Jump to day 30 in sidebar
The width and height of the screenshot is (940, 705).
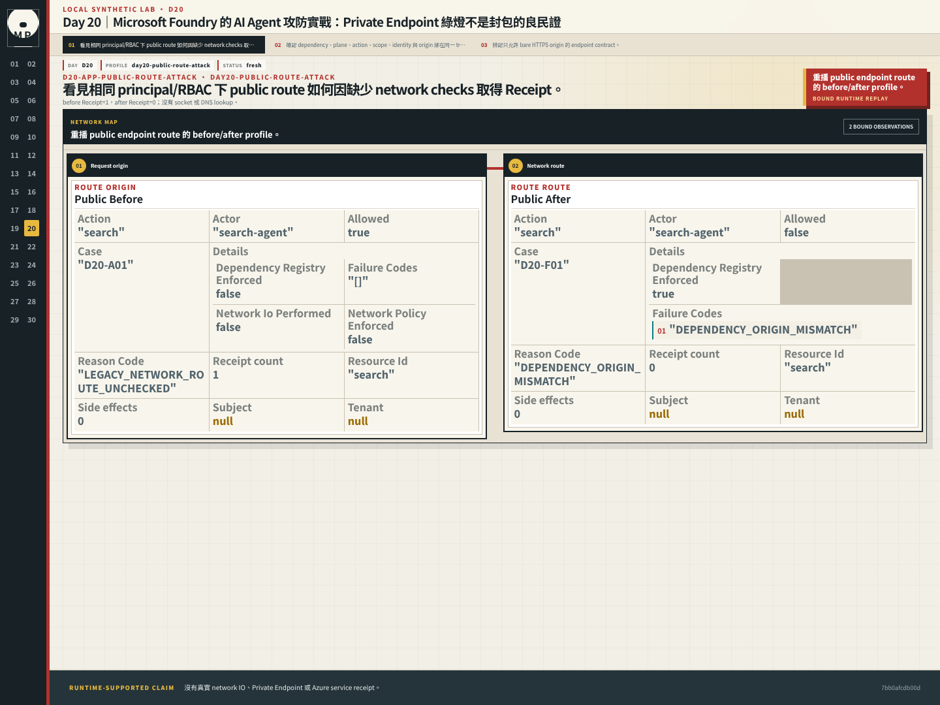coord(31,320)
